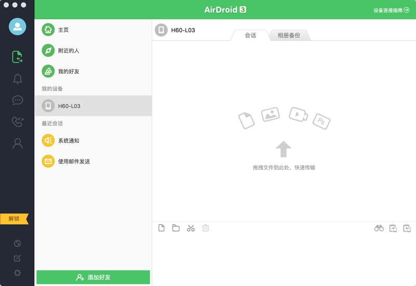
Task: Click the AirDroid 3 title logo
Action: coord(225,9)
